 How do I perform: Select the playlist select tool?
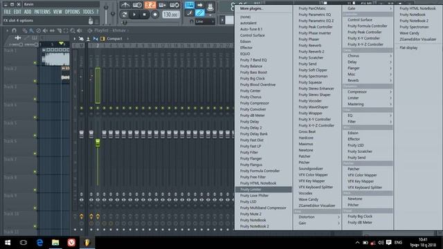[66, 30]
